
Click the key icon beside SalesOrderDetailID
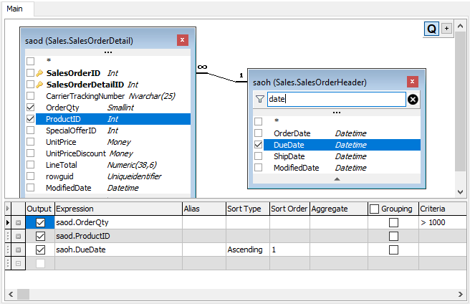(39, 85)
